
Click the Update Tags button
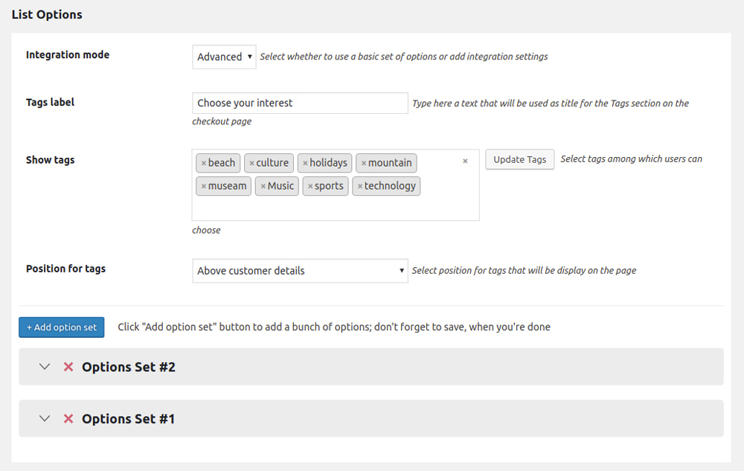(x=519, y=159)
